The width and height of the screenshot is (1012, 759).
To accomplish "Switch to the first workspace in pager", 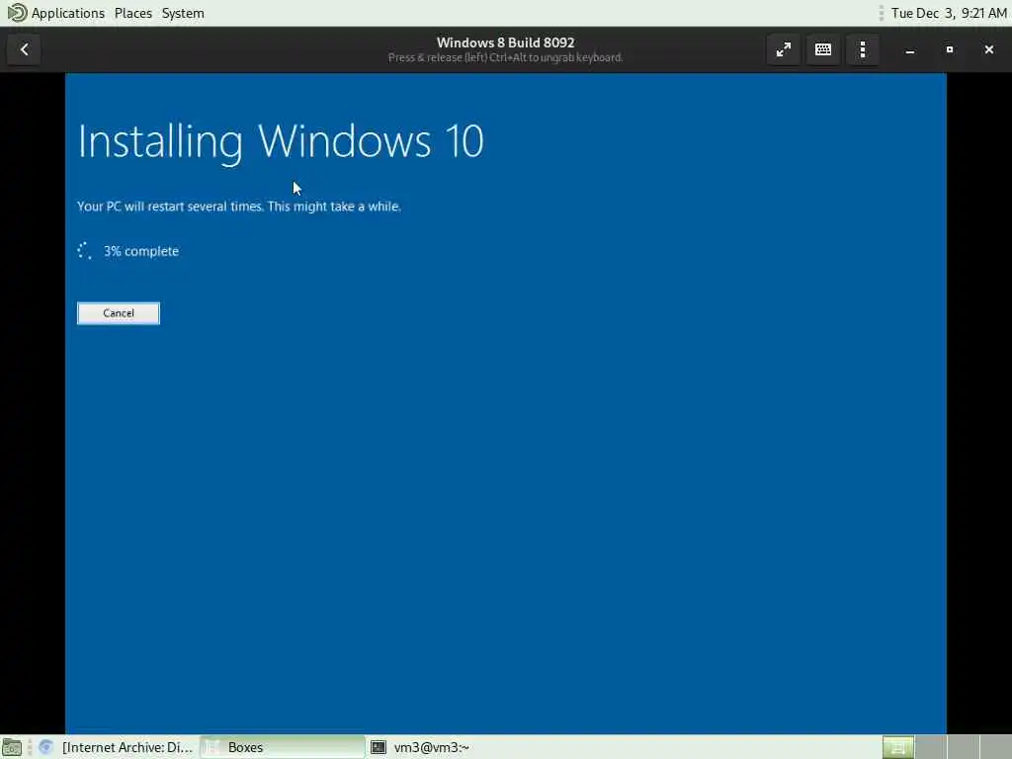I will [897, 747].
